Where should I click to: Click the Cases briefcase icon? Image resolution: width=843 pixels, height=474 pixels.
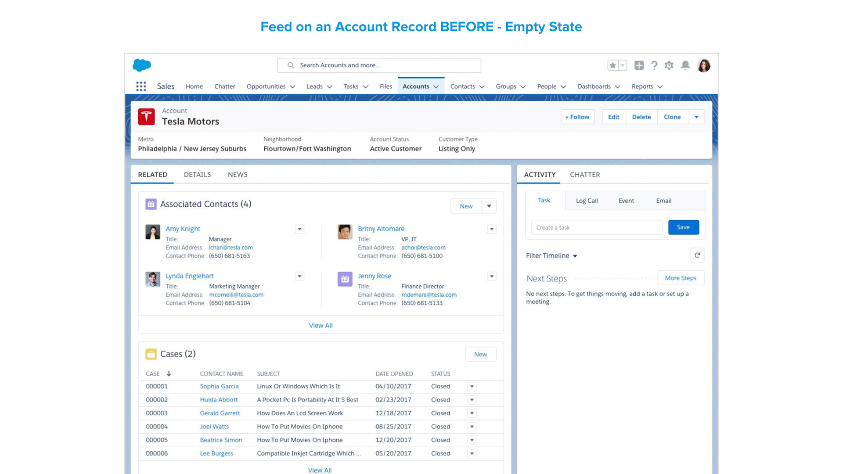coord(151,354)
